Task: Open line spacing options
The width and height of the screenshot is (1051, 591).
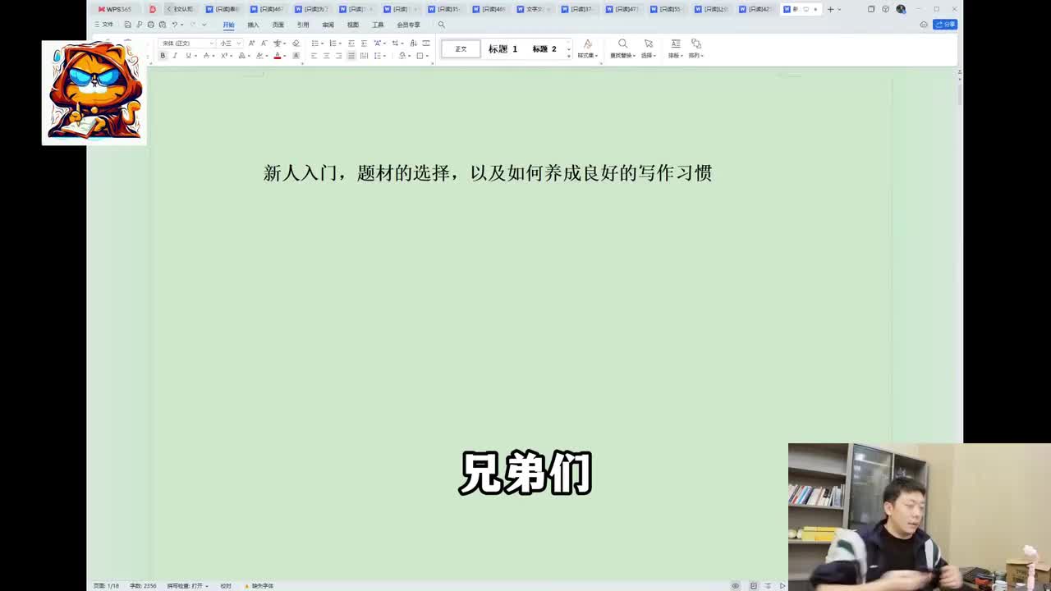Action: tap(378, 56)
